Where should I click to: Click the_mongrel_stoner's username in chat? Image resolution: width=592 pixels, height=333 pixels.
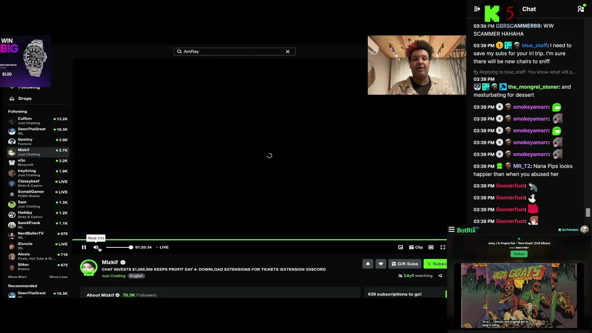[534, 87]
